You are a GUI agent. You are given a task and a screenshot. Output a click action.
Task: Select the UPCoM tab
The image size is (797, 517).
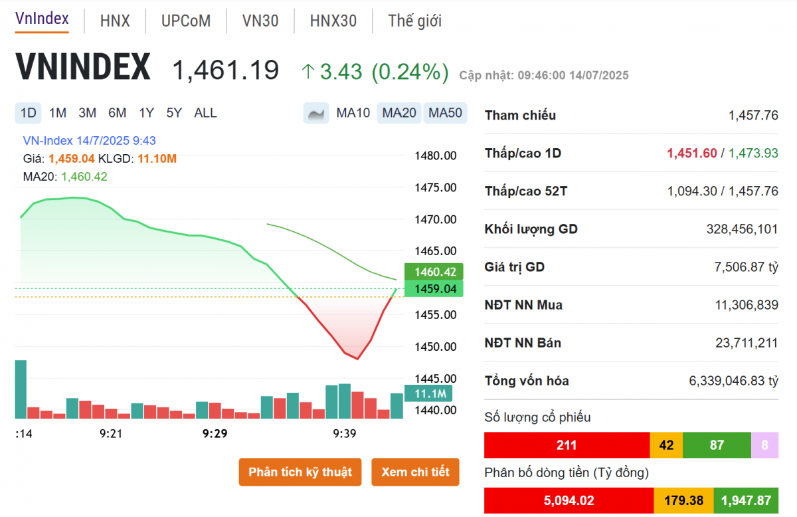coord(186,21)
